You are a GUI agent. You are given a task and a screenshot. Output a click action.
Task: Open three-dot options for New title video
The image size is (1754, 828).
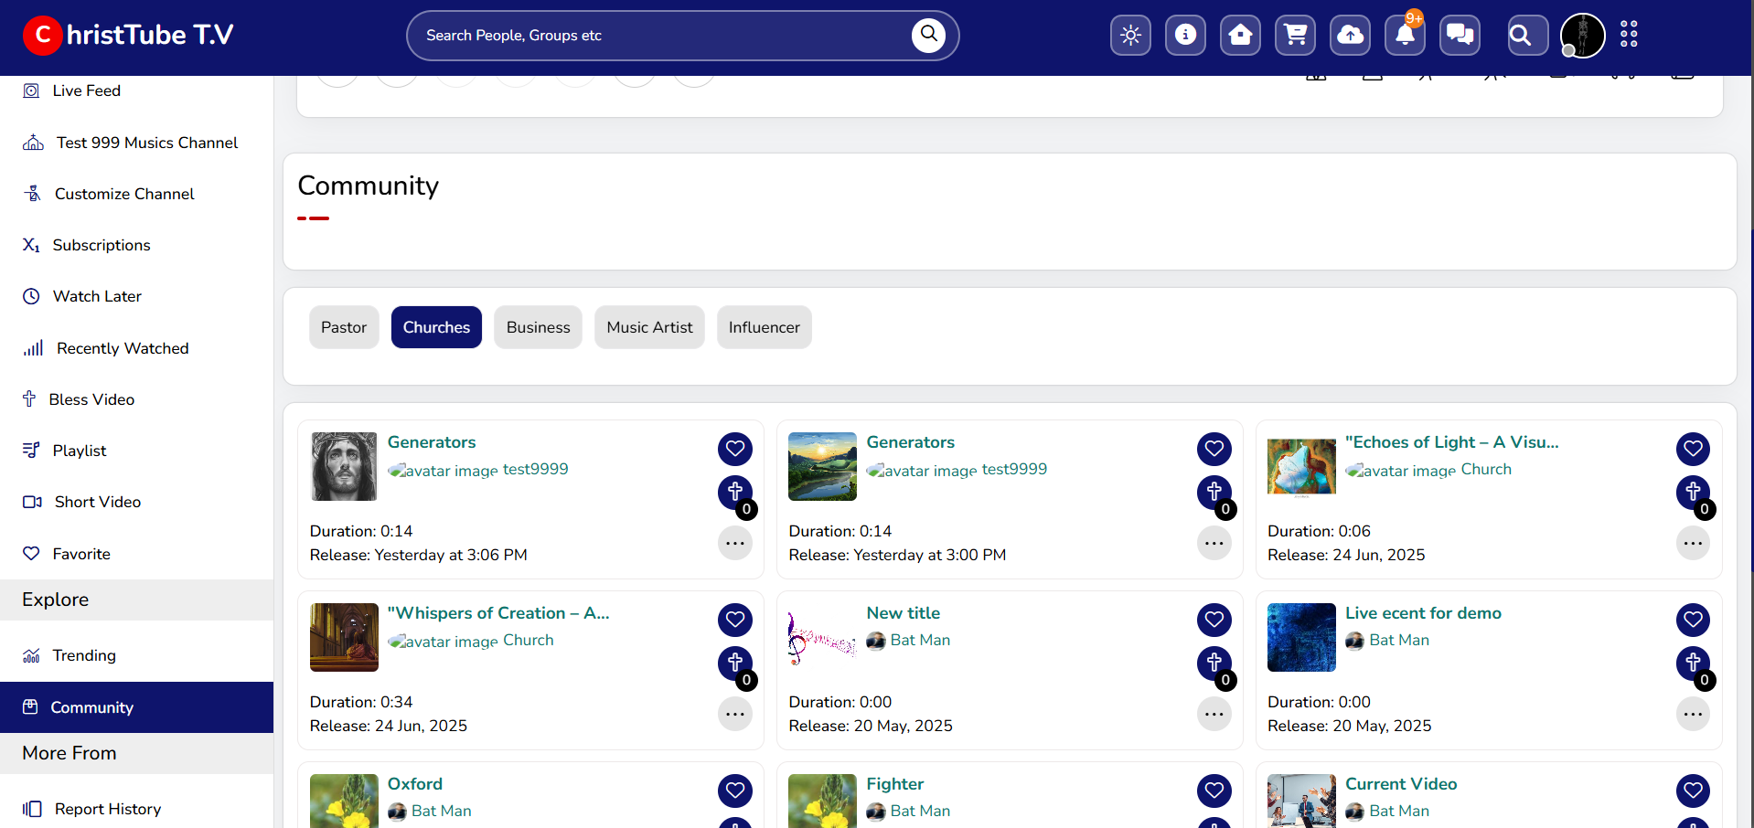(1214, 714)
